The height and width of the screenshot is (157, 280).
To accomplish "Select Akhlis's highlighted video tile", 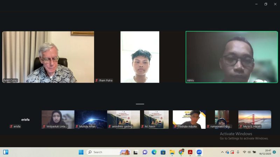I will (231, 57).
